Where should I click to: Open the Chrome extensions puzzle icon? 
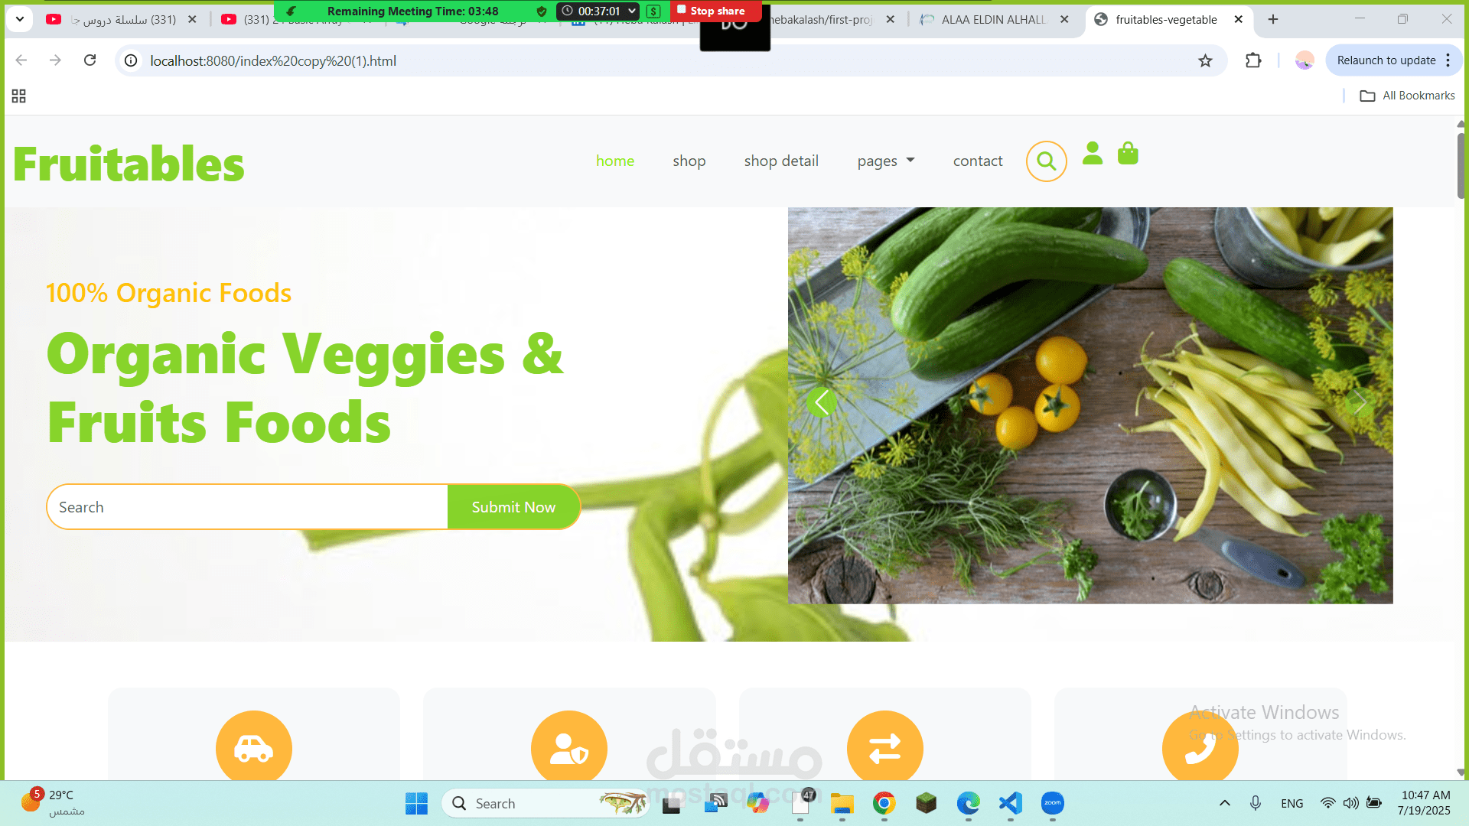tap(1253, 60)
